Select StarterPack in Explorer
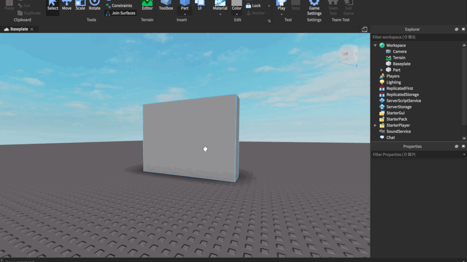 tap(397, 119)
